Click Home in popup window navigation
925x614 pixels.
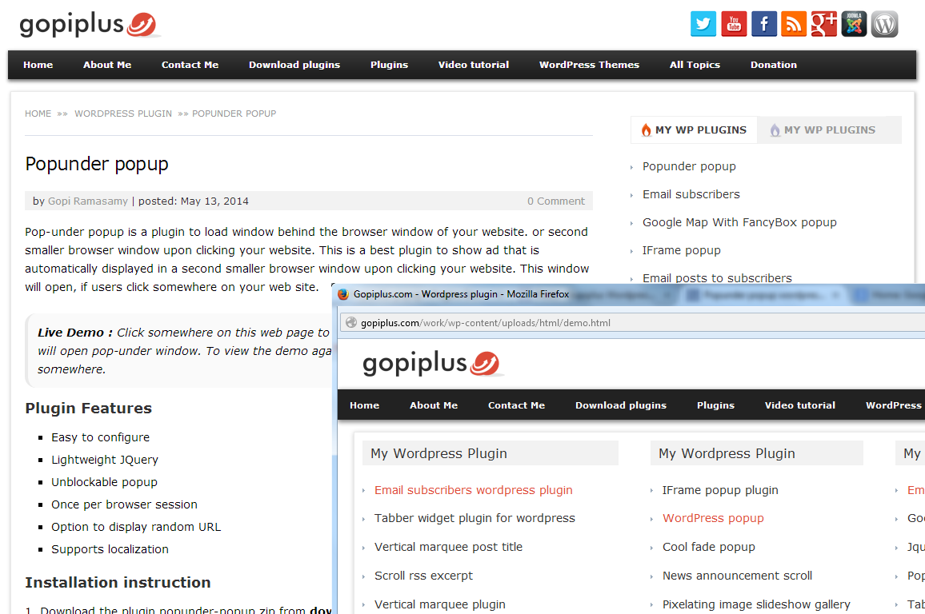click(x=365, y=405)
